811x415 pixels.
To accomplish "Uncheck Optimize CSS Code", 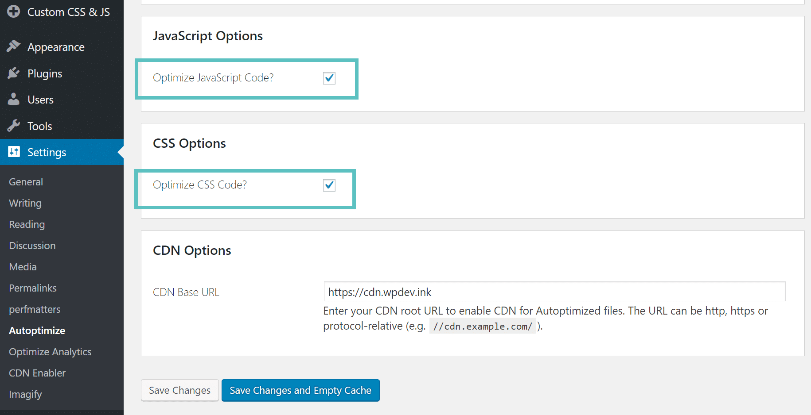I will [329, 185].
